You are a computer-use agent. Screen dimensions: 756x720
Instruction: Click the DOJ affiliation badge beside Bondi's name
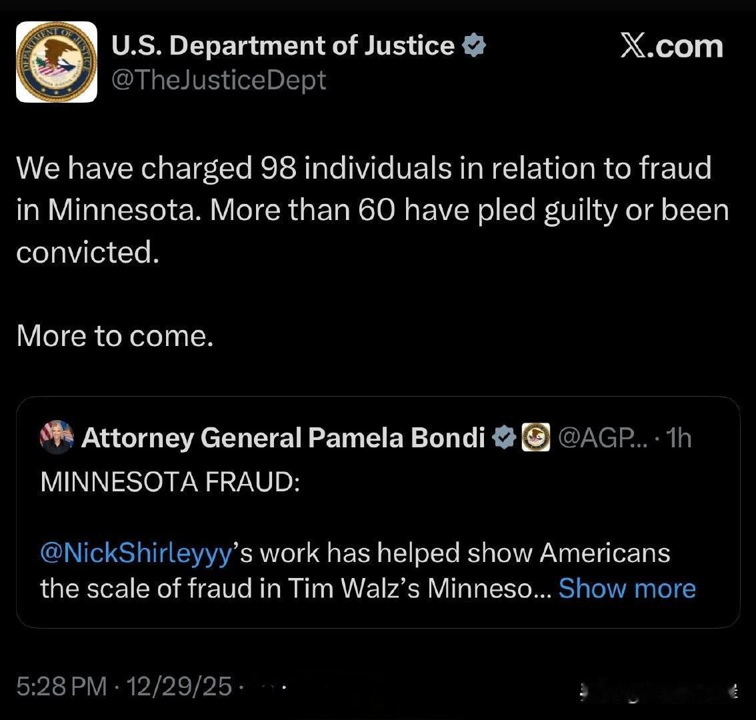(x=535, y=438)
